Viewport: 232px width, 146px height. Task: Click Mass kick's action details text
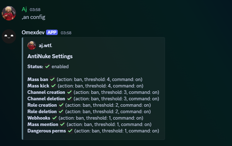pyautogui.click(x=100, y=86)
